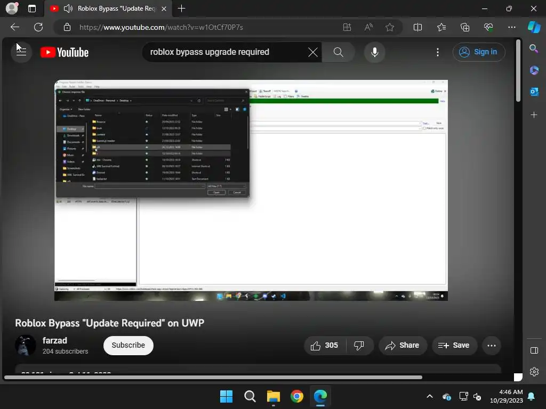
Task: Open Microsoft 365 sidebar app
Action: tap(534, 70)
